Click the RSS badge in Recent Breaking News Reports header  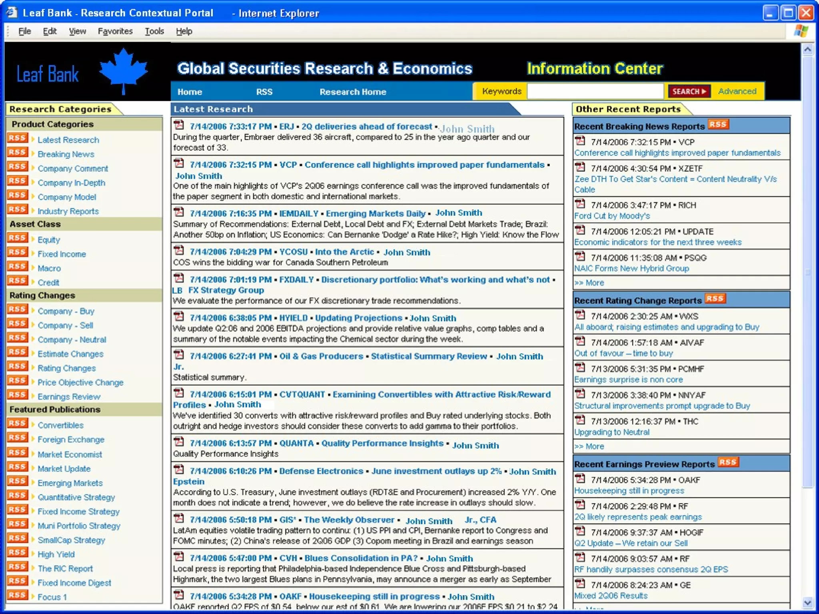tap(718, 125)
